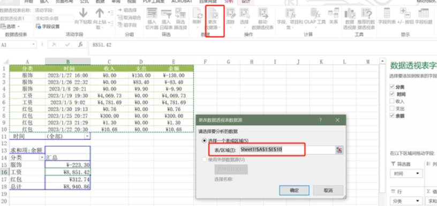Uncheck the 分类 field checkbox
The width and height of the screenshot is (437, 206).
pyautogui.click(x=392, y=87)
